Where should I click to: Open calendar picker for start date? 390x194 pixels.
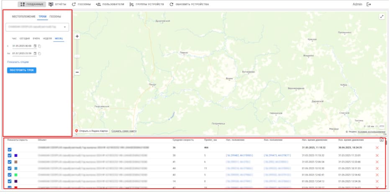35,46
